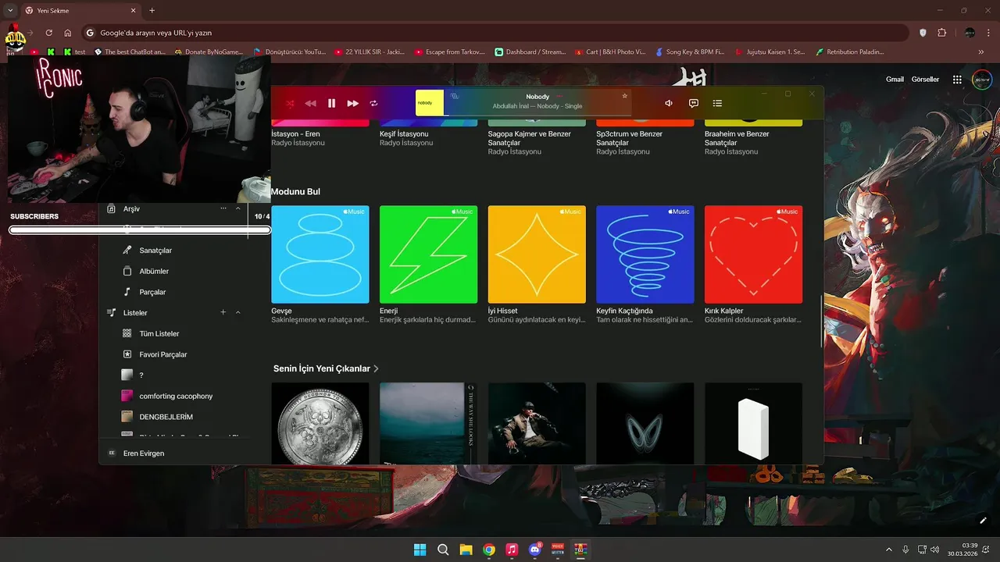Open the Song Key & BPM Fi... bookmark
This screenshot has height=562, width=1000.
point(690,52)
